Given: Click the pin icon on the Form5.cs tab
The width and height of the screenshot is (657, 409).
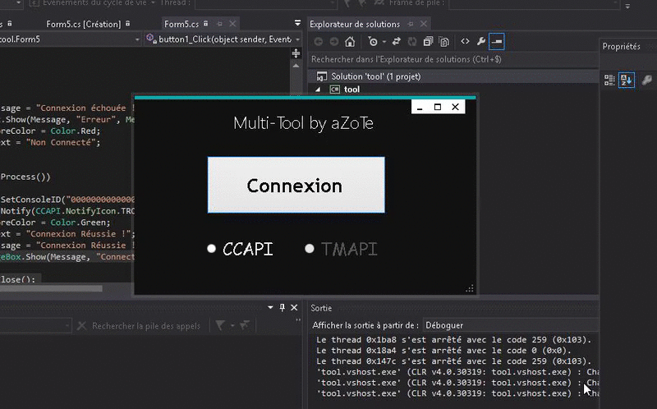Looking at the screenshot, I should click(x=219, y=24).
